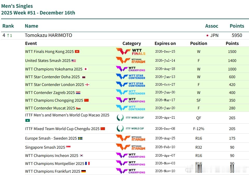
Task: Click ITTF World Cup logo in Chengdu row
Action: 130,129
